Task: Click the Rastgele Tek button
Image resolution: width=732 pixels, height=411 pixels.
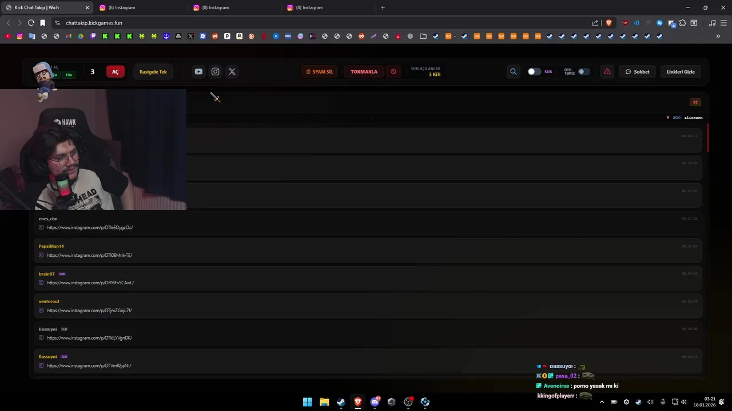Action: (153, 71)
